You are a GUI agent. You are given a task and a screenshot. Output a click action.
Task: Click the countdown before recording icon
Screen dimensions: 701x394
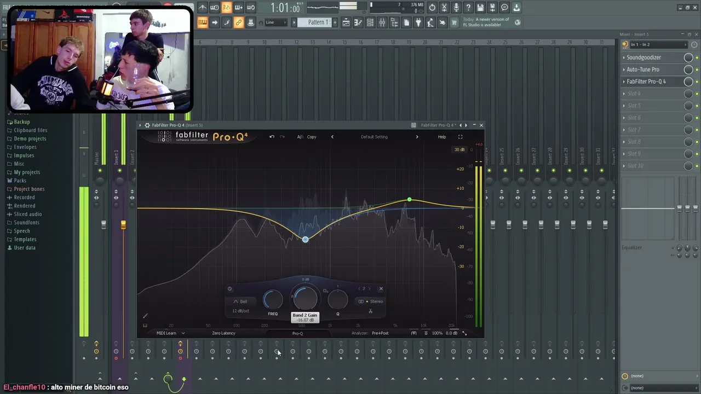point(226,7)
